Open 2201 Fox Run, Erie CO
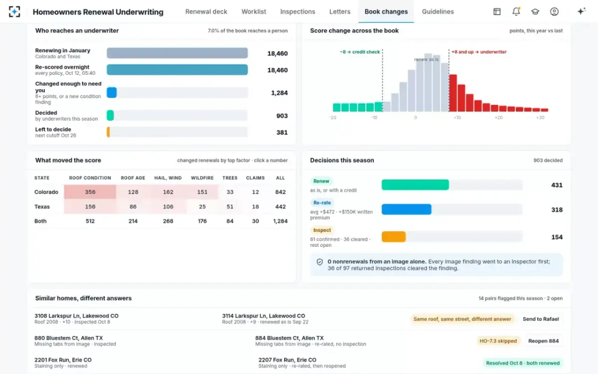Viewport: 598px width, 374px height. [x=63, y=360]
